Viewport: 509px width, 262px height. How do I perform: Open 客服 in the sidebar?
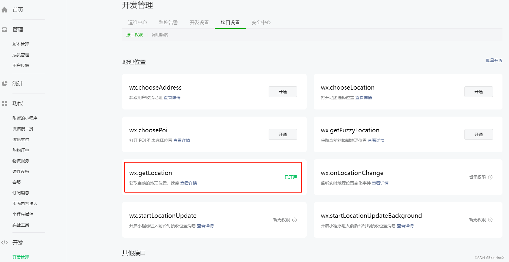17,182
